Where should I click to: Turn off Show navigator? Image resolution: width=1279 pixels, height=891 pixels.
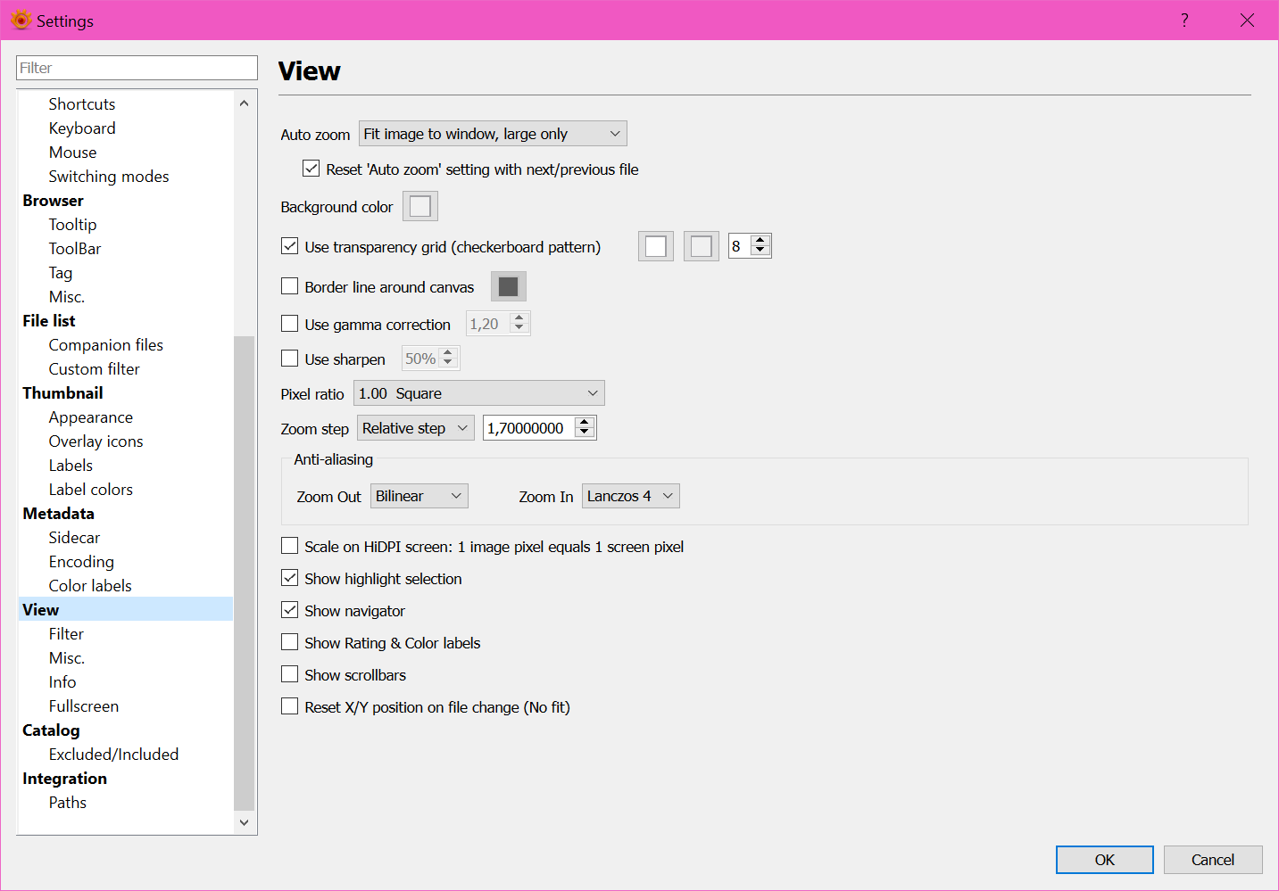click(x=289, y=610)
